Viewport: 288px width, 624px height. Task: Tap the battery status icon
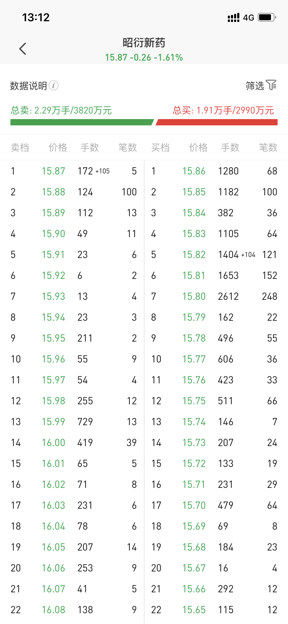(267, 17)
